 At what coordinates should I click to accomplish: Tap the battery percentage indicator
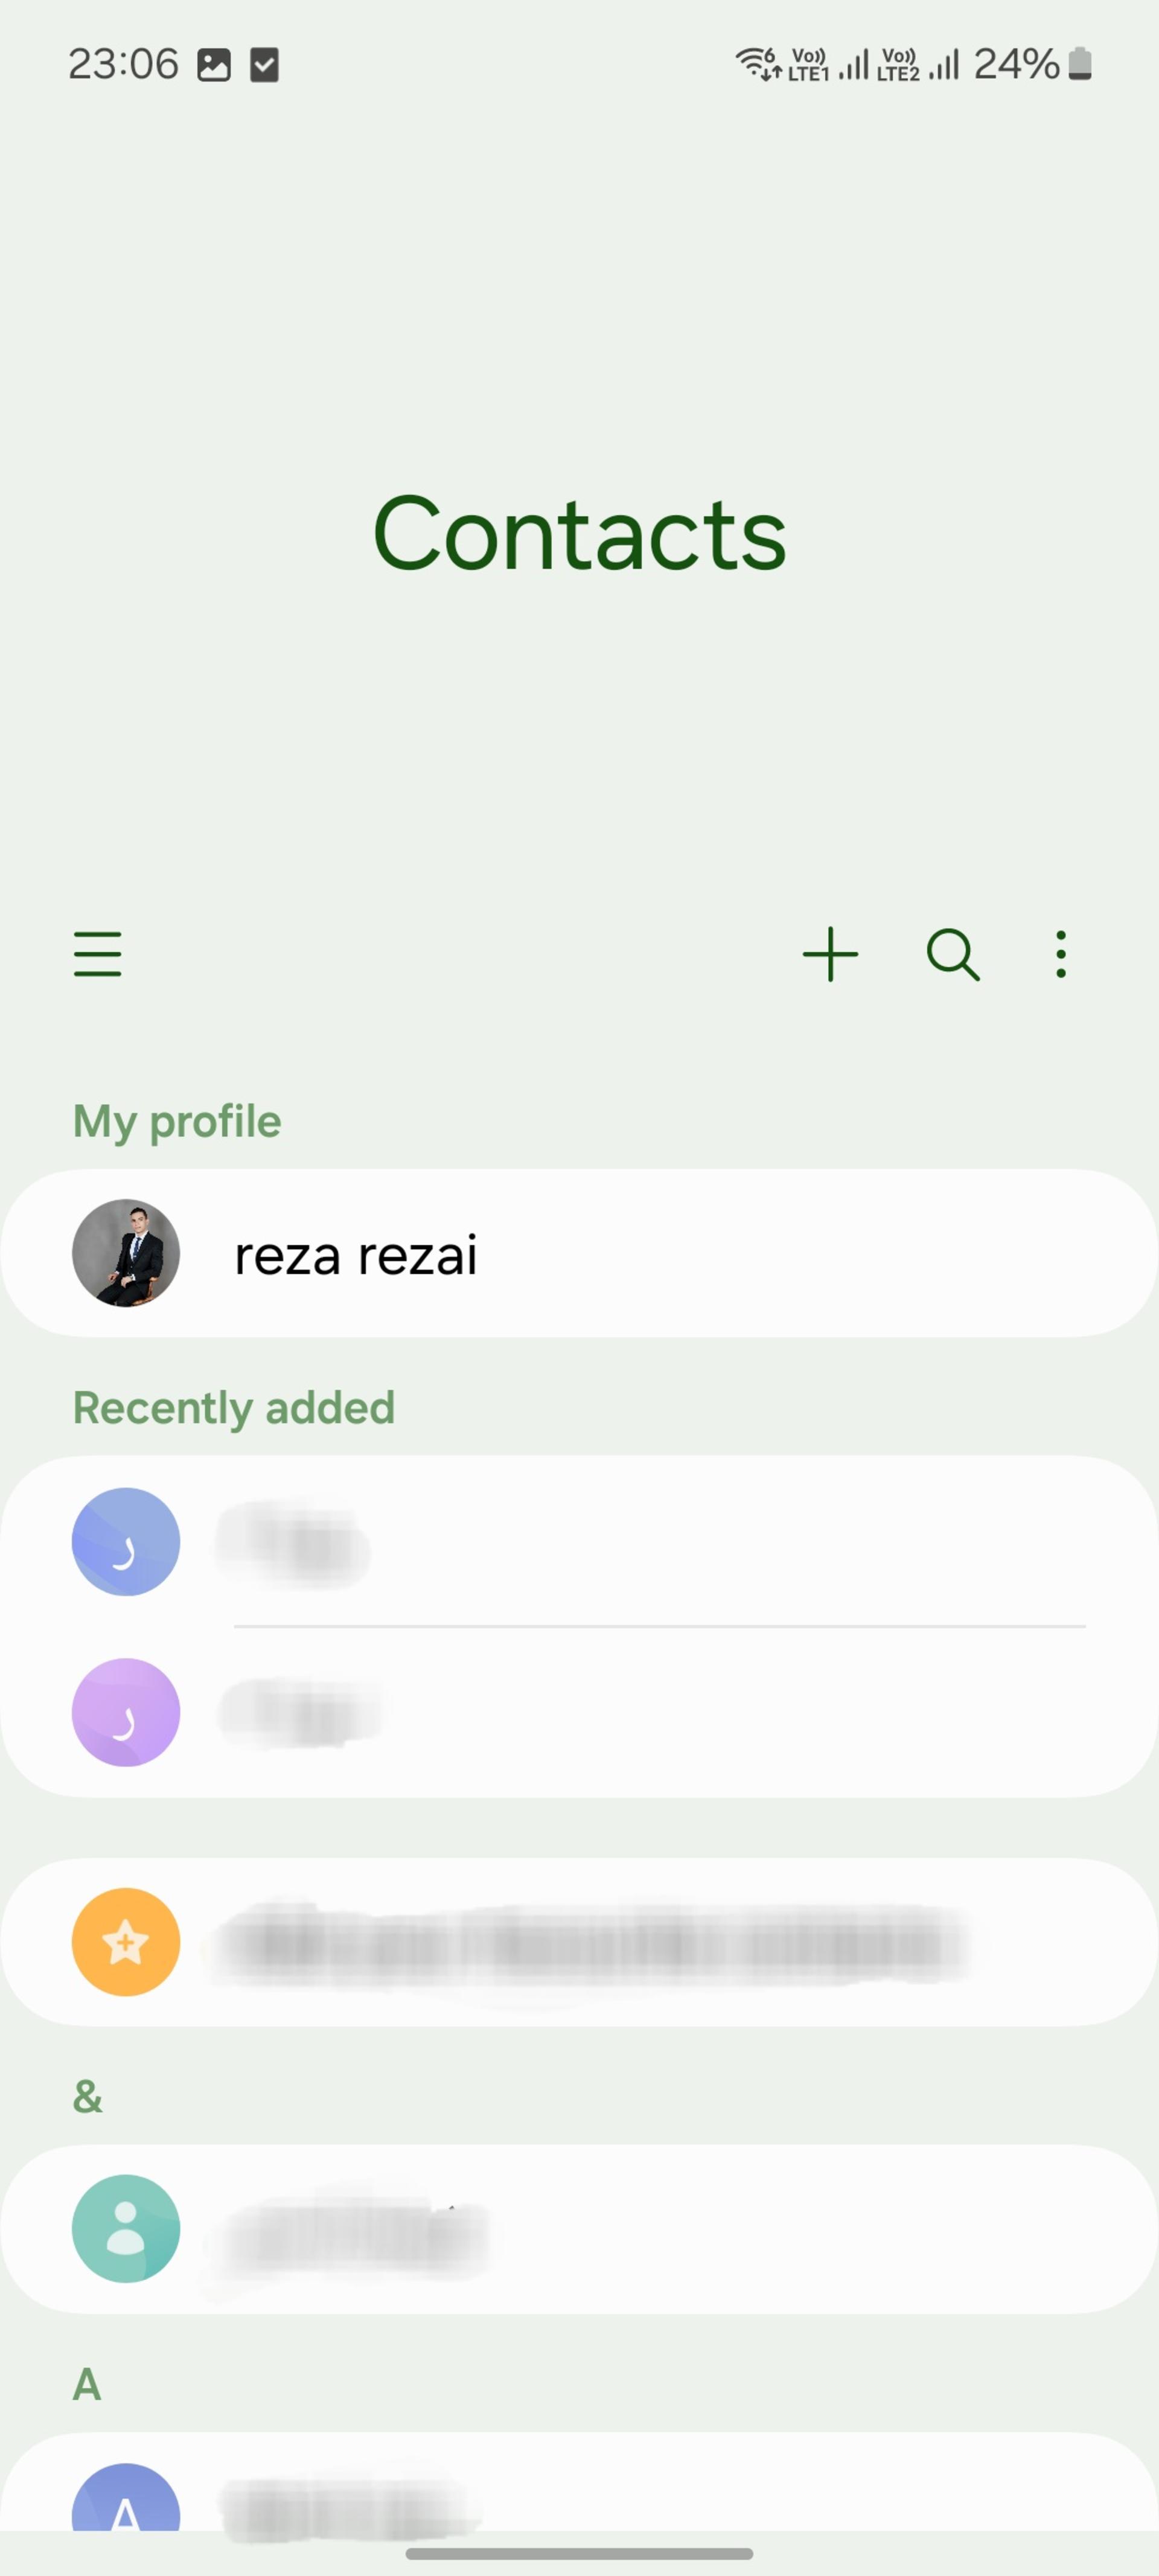[x=1032, y=64]
